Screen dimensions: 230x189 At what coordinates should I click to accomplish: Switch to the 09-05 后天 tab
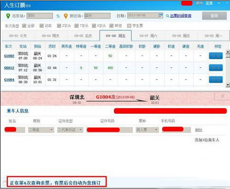coord(83,36)
